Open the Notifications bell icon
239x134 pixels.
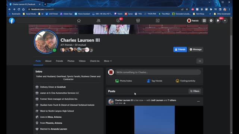(218, 21)
